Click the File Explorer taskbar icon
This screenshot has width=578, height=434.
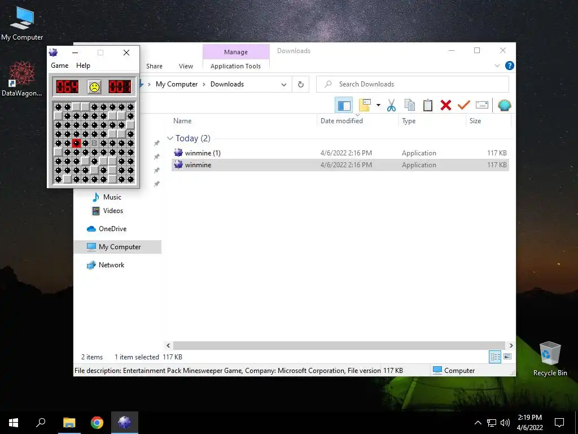pyautogui.click(x=69, y=423)
